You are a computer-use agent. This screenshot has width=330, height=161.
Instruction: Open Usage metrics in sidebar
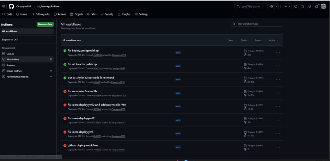27,71
